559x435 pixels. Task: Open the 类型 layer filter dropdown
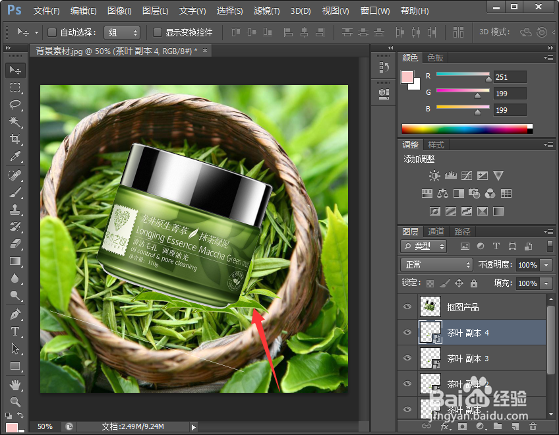423,246
